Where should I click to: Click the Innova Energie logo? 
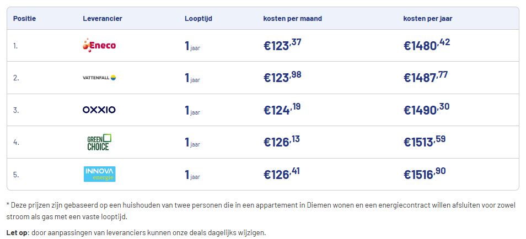(99, 174)
